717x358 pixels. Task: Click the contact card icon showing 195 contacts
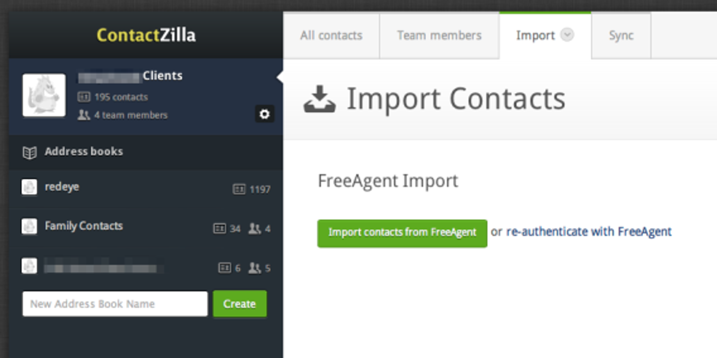[x=83, y=97]
